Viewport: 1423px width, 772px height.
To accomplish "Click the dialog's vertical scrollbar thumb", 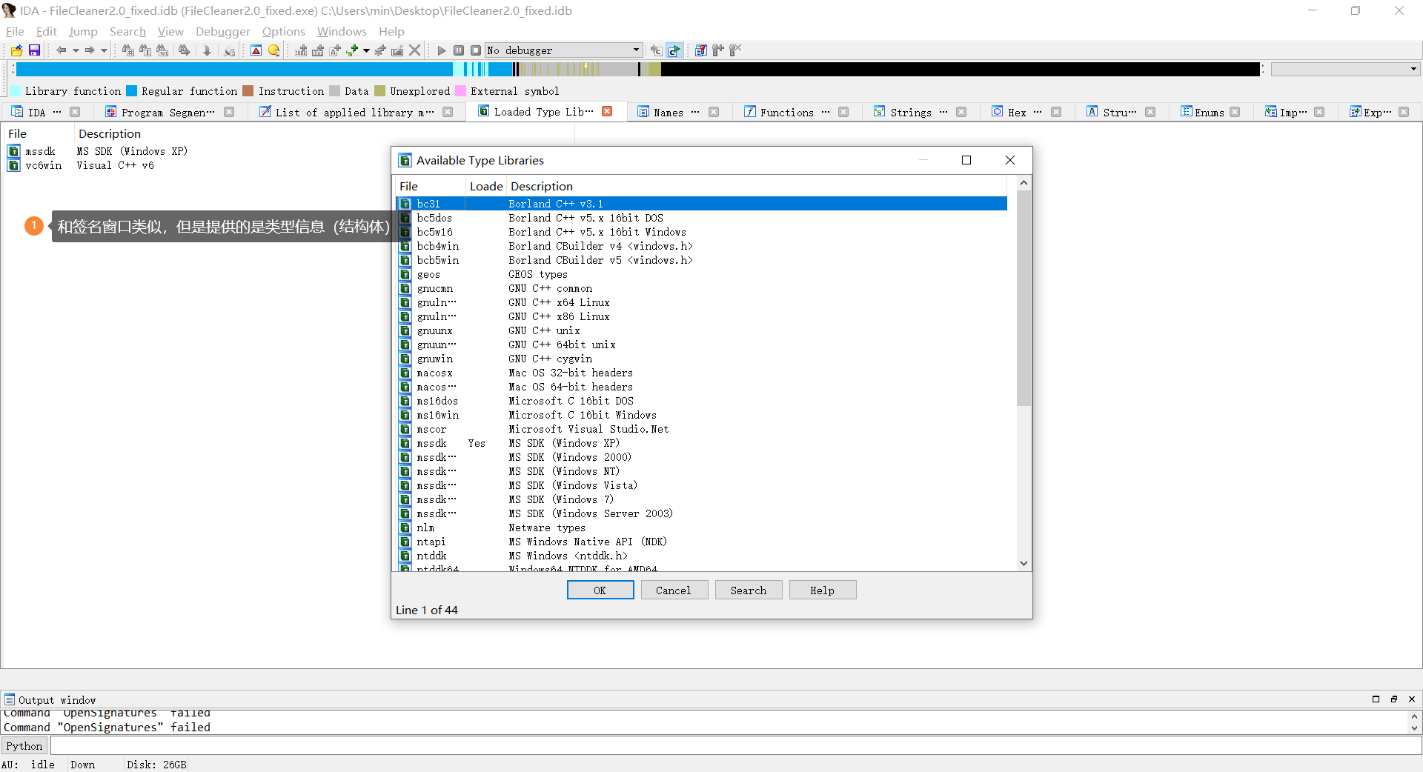I will [1024, 298].
